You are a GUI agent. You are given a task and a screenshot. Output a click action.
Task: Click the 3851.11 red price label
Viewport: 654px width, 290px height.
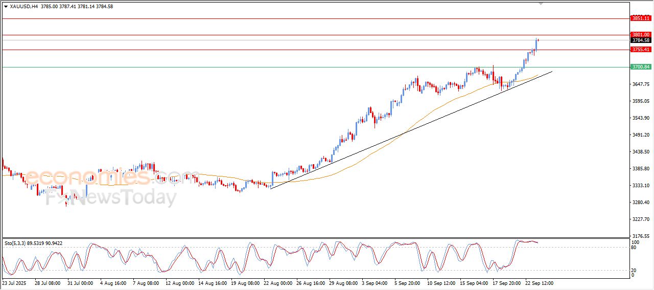click(x=641, y=18)
